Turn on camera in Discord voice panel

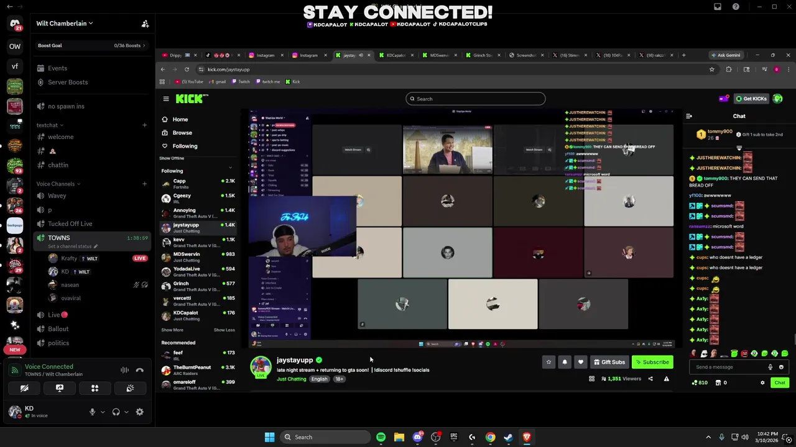click(x=24, y=388)
